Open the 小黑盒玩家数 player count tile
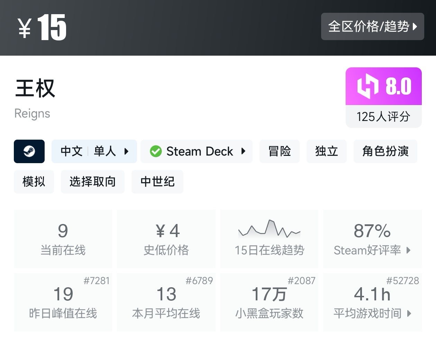 [269, 302]
